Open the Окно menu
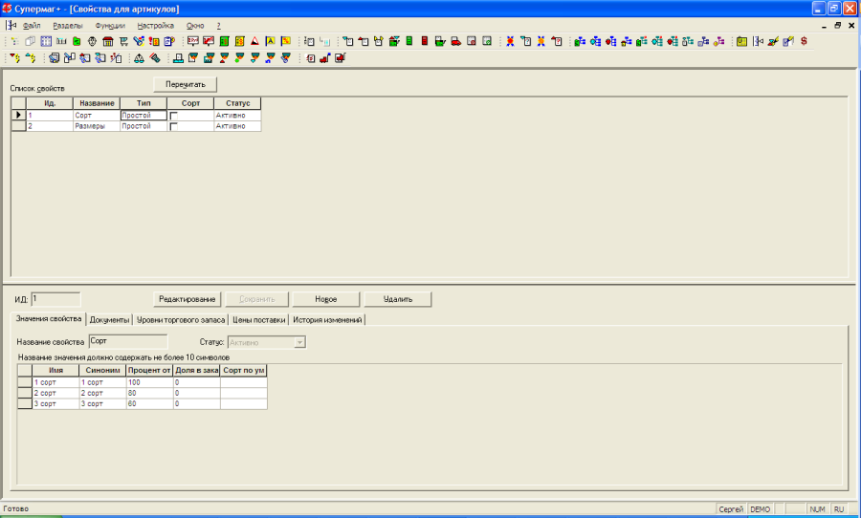 pyautogui.click(x=195, y=26)
